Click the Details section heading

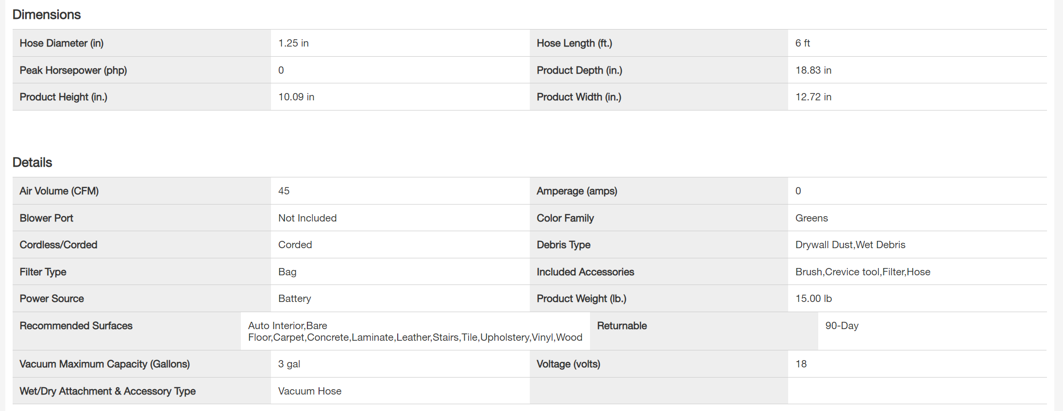pyautogui.click(x=32, y=162)
